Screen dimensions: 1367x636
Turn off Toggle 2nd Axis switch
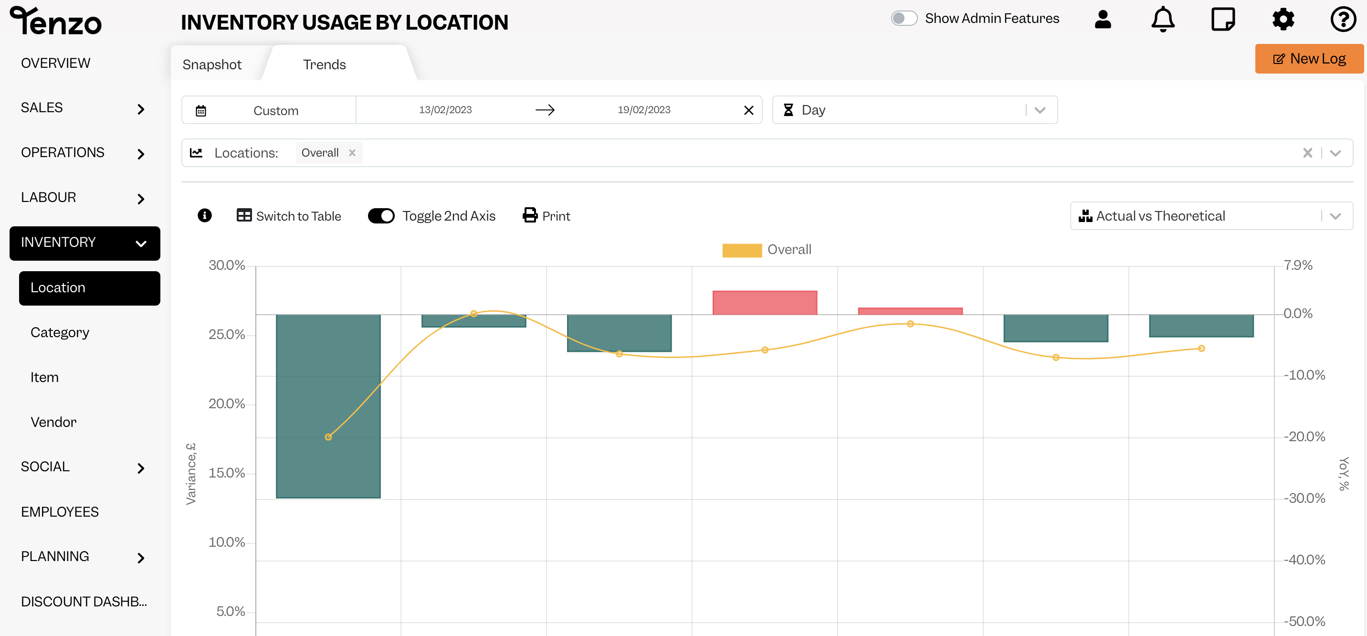click(x=381, y=216)
